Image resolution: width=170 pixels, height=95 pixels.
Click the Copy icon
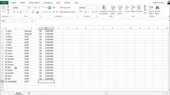pyautogui.click(x=8, y=10)
